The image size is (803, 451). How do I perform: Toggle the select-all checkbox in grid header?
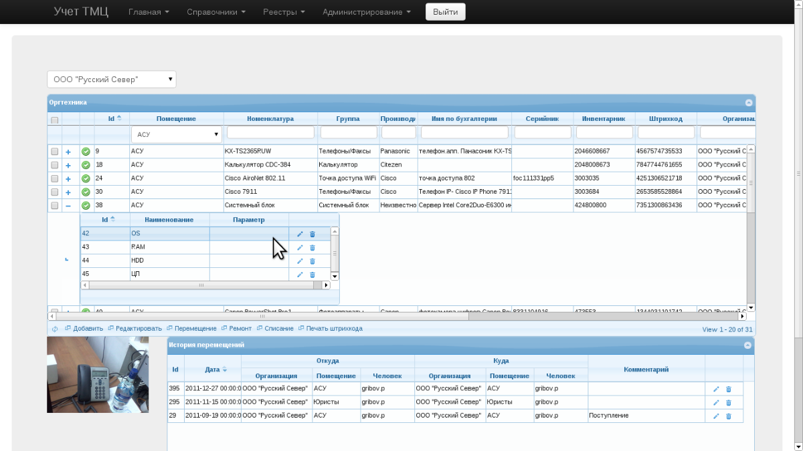click(x=55, y=120)
